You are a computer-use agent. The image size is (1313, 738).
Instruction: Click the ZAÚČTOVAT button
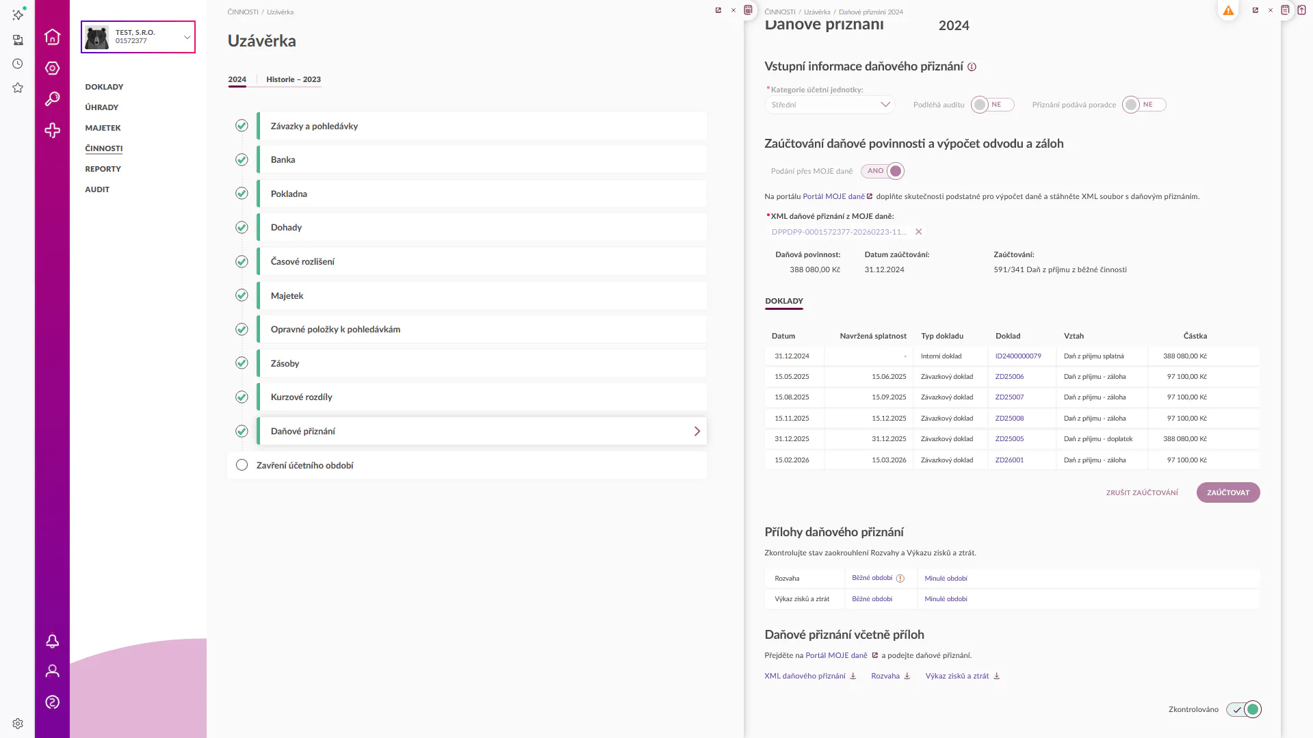point(1227,492)
